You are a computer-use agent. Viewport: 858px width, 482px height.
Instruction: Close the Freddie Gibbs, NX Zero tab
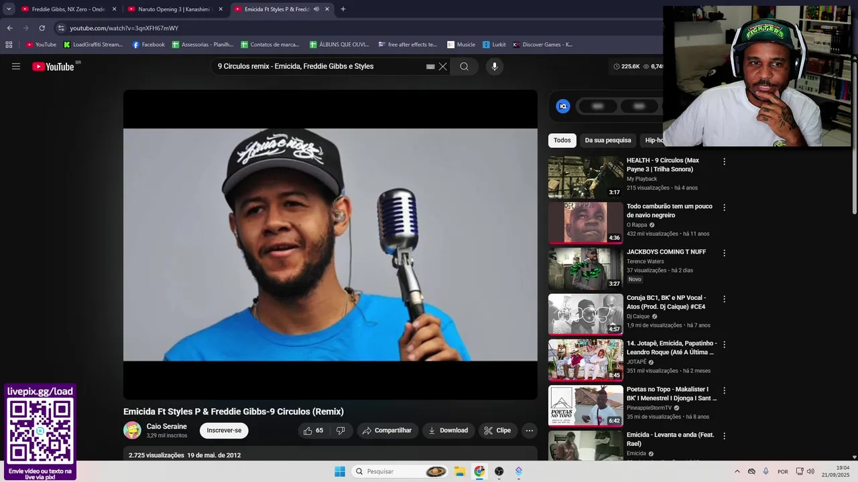click(x=114, y=9)
